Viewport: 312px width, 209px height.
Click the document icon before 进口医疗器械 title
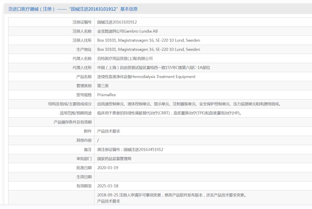(x=10, y=9)
